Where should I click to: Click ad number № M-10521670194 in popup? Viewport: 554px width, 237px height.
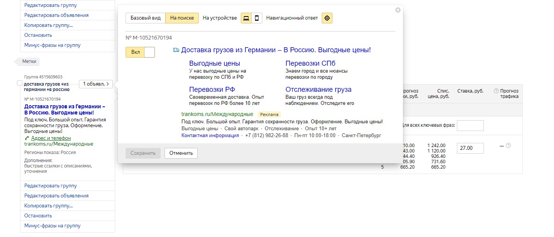coord(149,38)
